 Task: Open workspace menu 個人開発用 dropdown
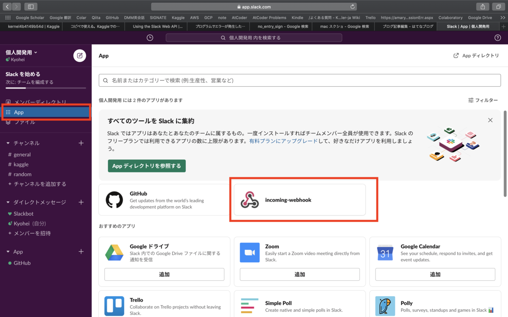pos(21,52)
